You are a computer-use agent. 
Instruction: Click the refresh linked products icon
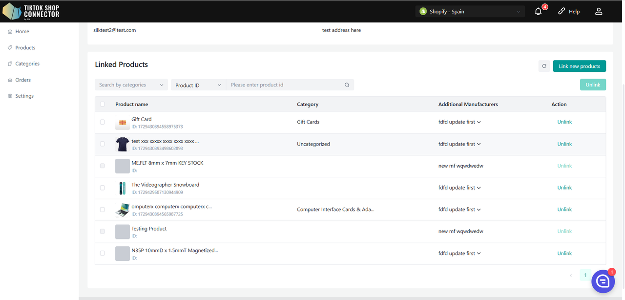pos(544,66)
